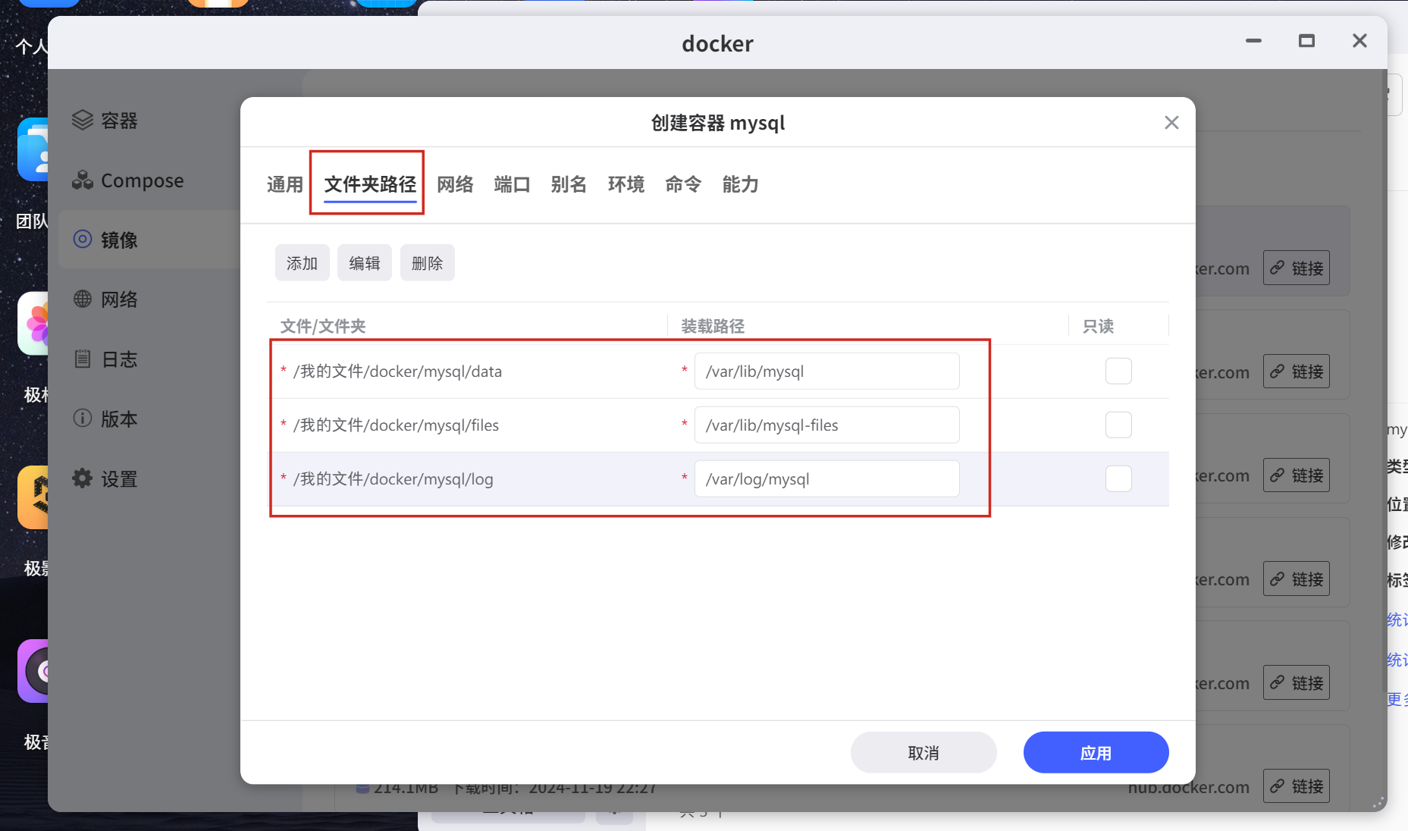Click the Containers (容器) sidebar icon

(82, 121)
